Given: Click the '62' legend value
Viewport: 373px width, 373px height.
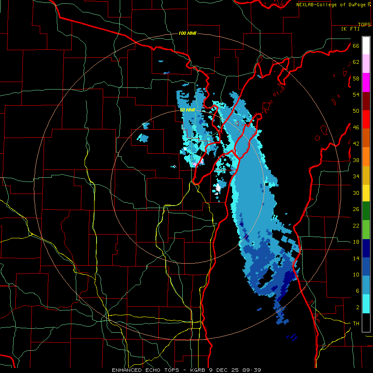Looking at the screenshot, I should (356, 62).
